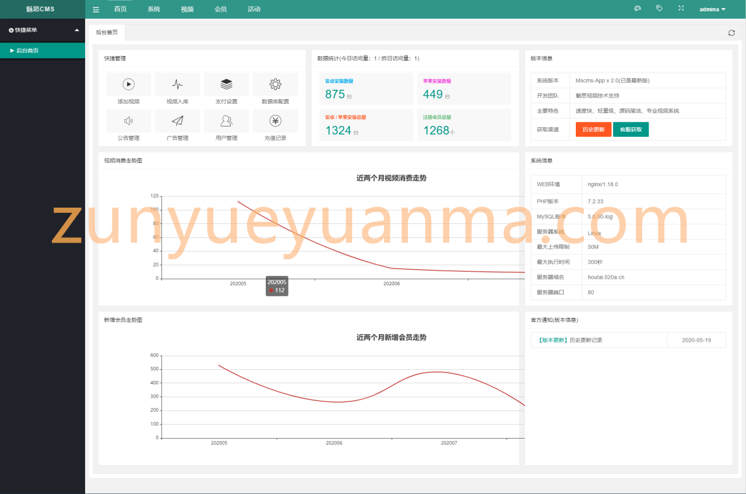This screenshot has width=746, height=494.
Task: Open 用户管理 via its users icon
Action: pos(227,121)
